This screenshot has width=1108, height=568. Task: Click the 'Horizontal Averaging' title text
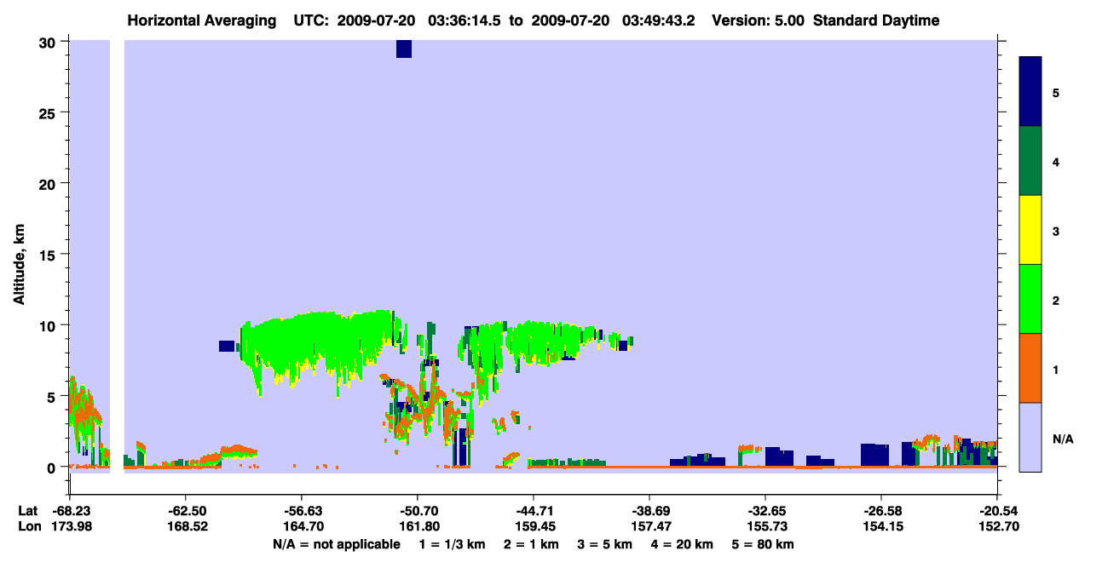(x=202, y=20)
